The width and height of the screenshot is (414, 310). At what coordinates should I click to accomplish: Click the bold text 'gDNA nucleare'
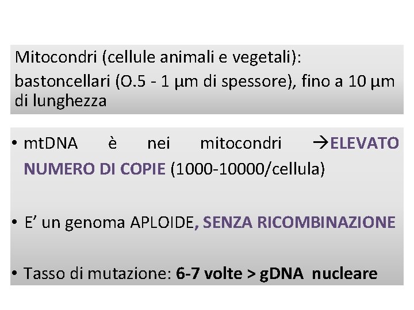319,274
